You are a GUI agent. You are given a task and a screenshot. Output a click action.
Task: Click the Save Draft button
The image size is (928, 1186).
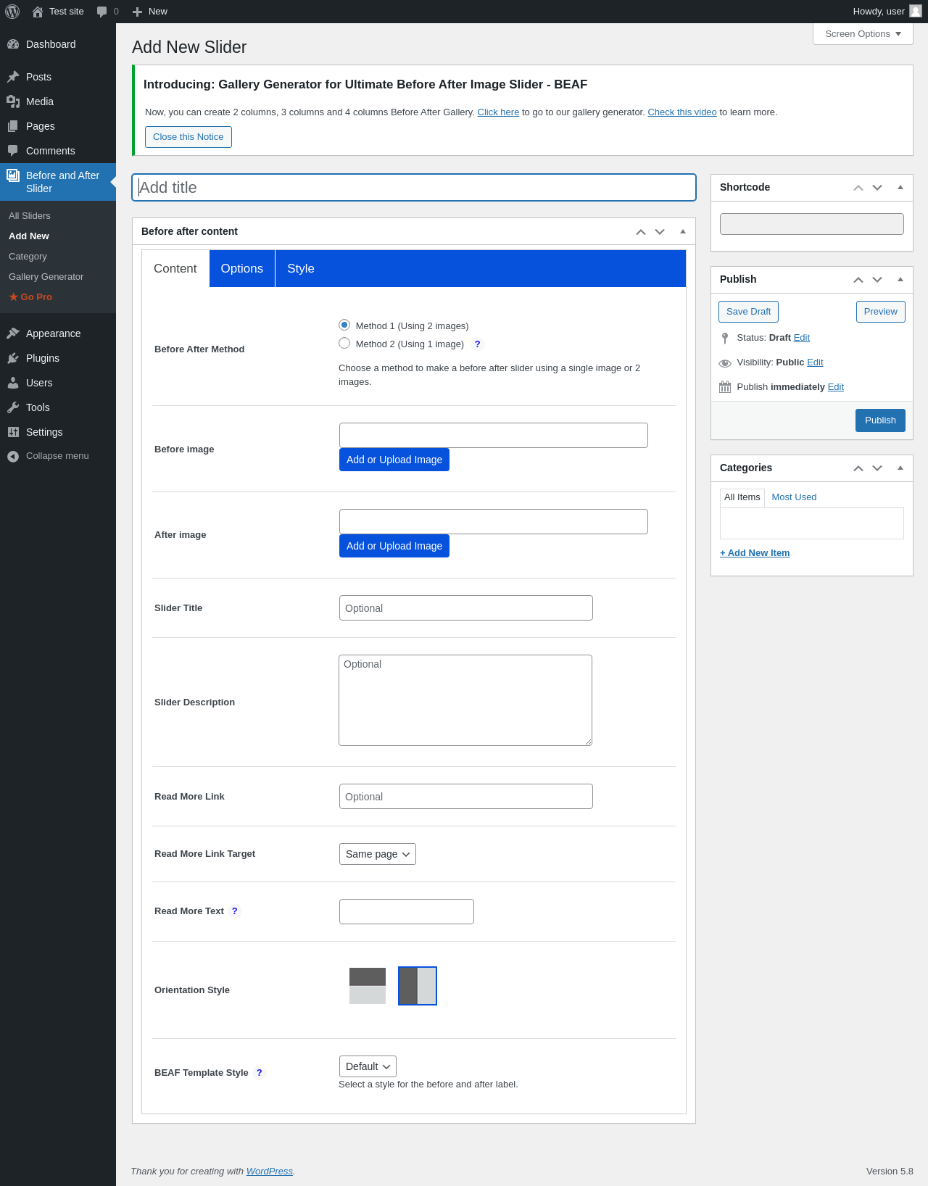(748, 312)
